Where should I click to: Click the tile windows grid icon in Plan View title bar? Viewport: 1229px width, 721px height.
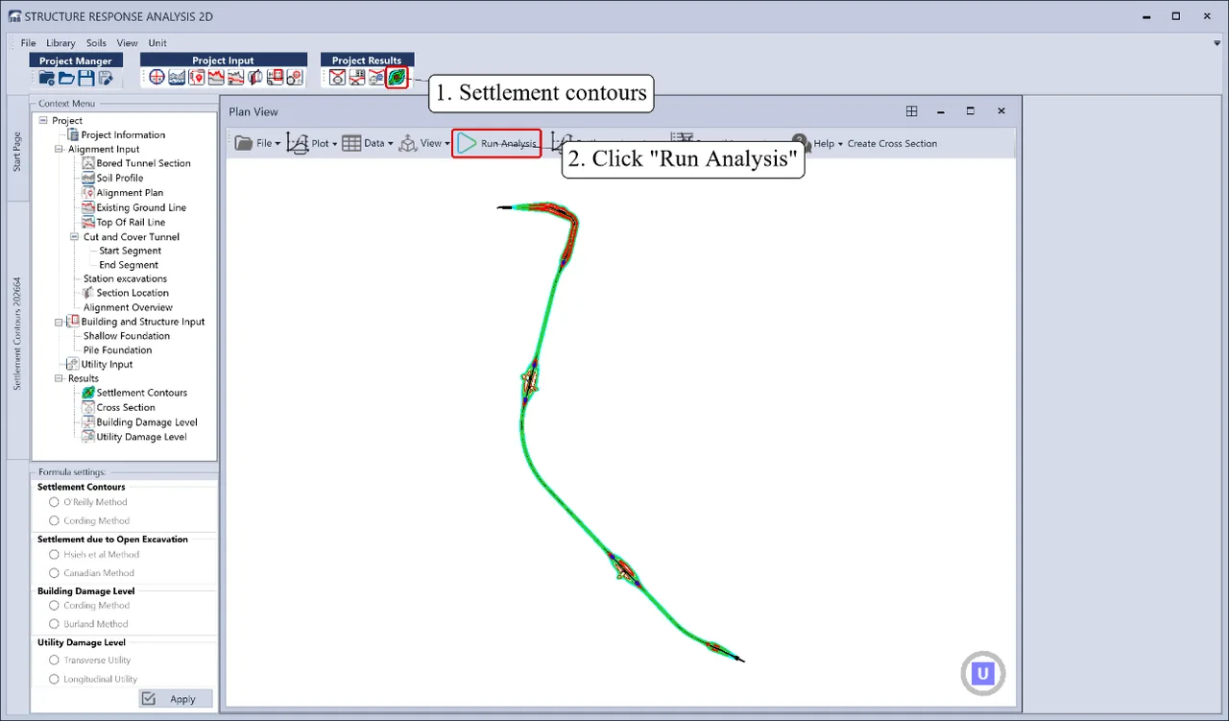tap(912, 111)
